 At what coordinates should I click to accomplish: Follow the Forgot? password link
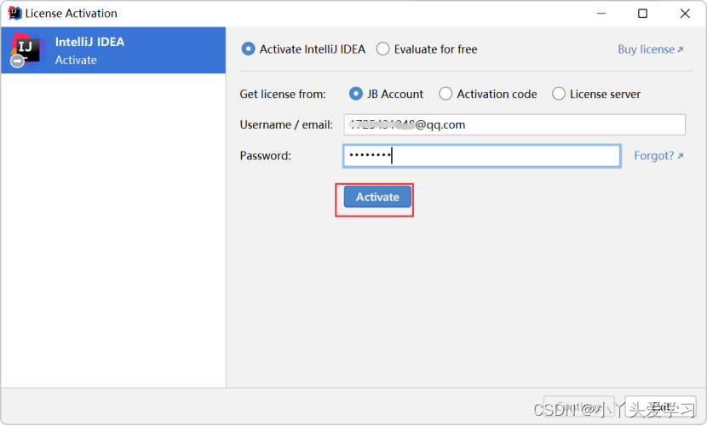pos(654,156)
